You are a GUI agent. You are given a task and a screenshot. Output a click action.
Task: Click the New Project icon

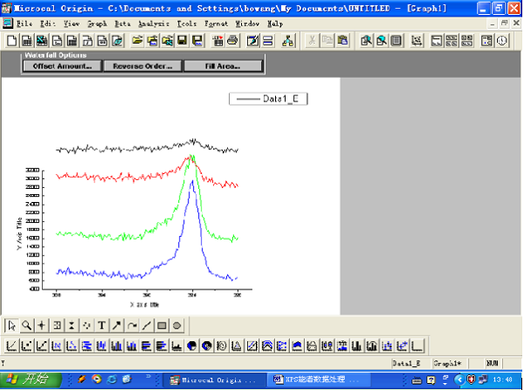11,40
